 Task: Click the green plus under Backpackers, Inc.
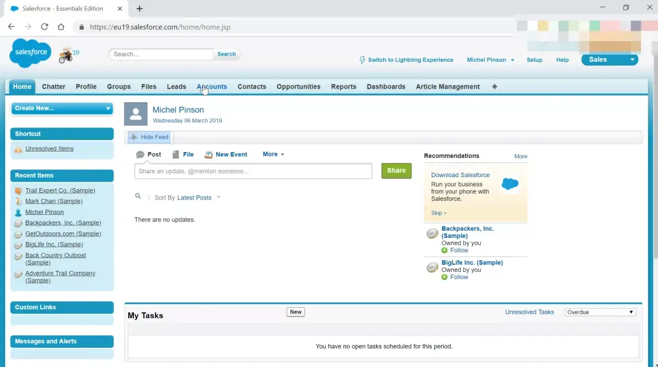(x=445, y=251)
